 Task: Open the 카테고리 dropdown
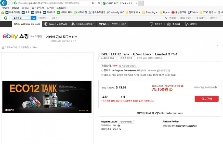coord(42,18)
